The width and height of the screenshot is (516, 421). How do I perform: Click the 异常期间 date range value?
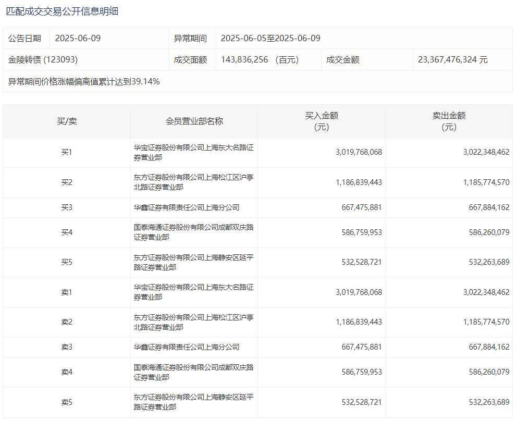[271, 39]
